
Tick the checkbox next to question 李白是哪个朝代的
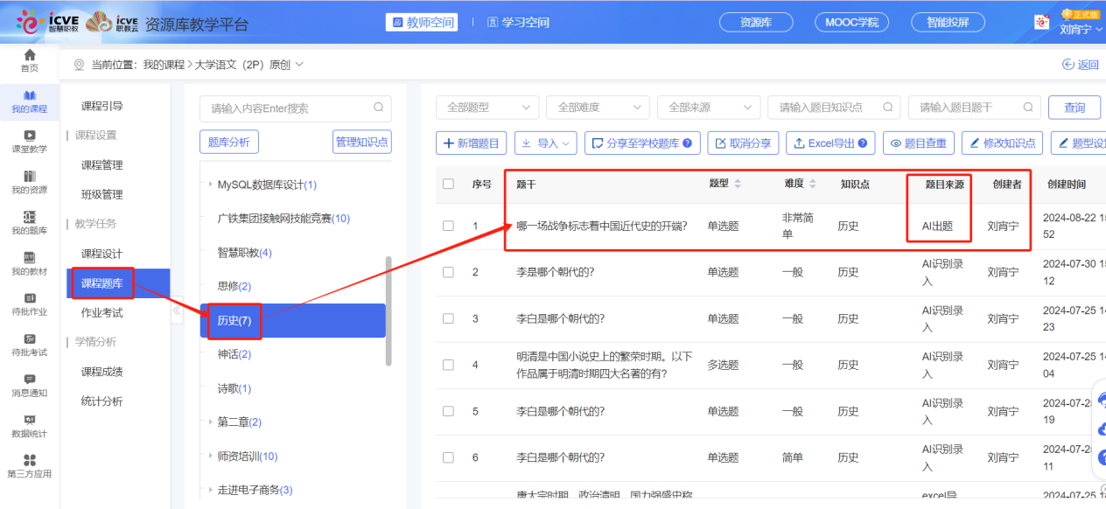(448, 317)
